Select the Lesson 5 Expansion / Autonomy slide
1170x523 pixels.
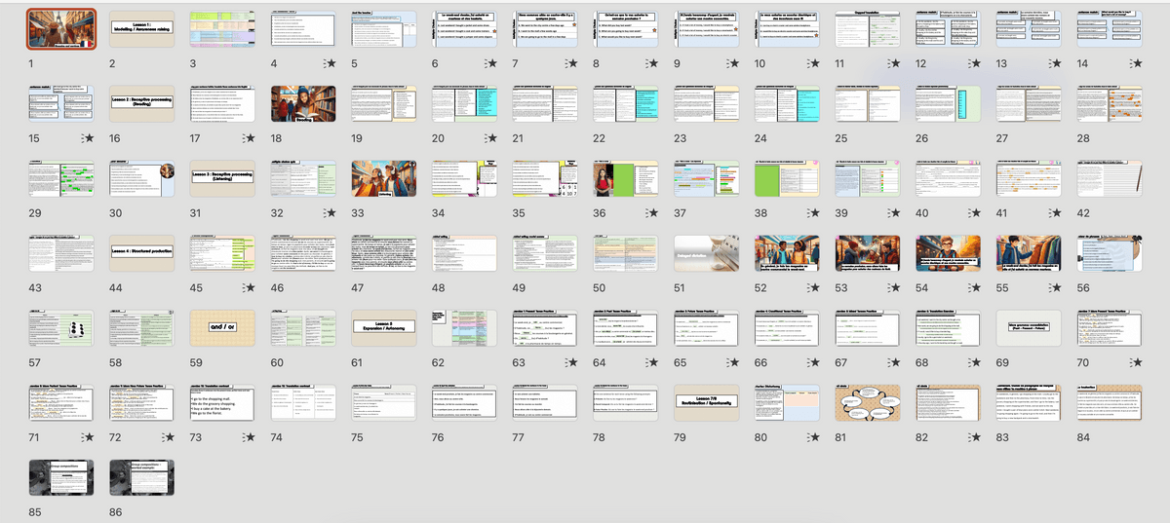point(383,328)
